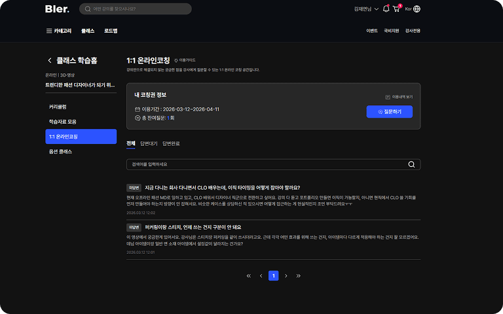Select page 1 in the pagination
Screen dimensions: 503x314
coord(273,275)
